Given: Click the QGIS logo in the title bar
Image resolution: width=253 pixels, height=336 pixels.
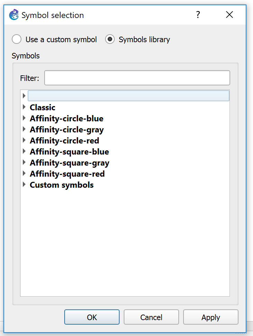Looking at the screenshot, I should [x=13, y=15].
